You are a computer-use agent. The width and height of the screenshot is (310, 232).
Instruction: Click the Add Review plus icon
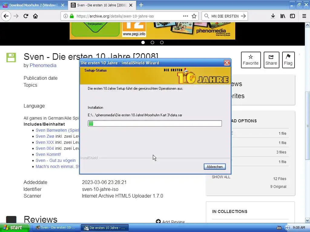click(x=158, y=221)
